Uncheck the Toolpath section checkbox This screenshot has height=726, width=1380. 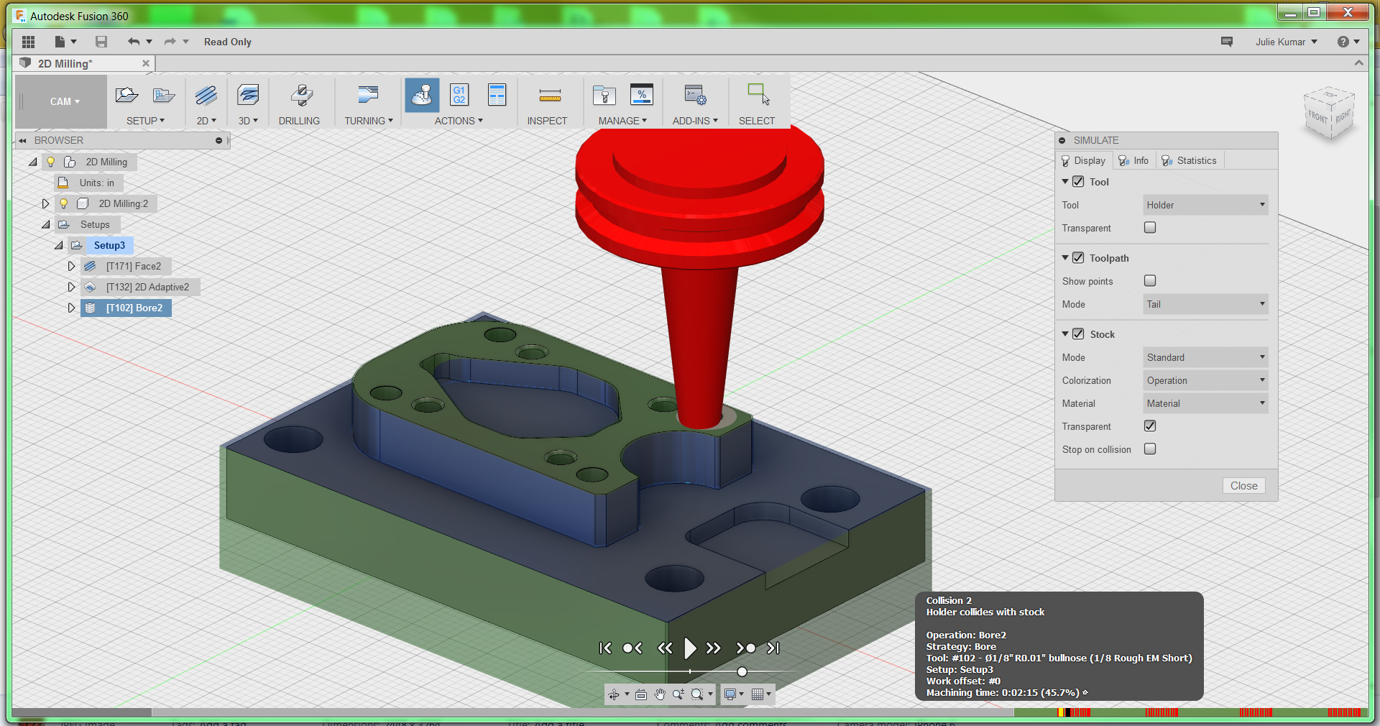tap(1078, 258)
